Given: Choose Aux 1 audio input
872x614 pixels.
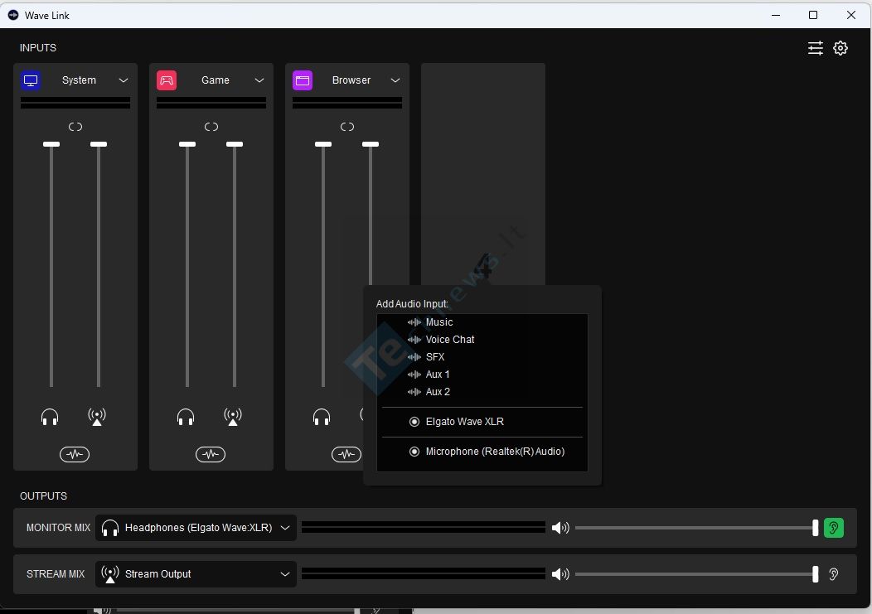Looking at the screenshot, I should coord(438,375).
